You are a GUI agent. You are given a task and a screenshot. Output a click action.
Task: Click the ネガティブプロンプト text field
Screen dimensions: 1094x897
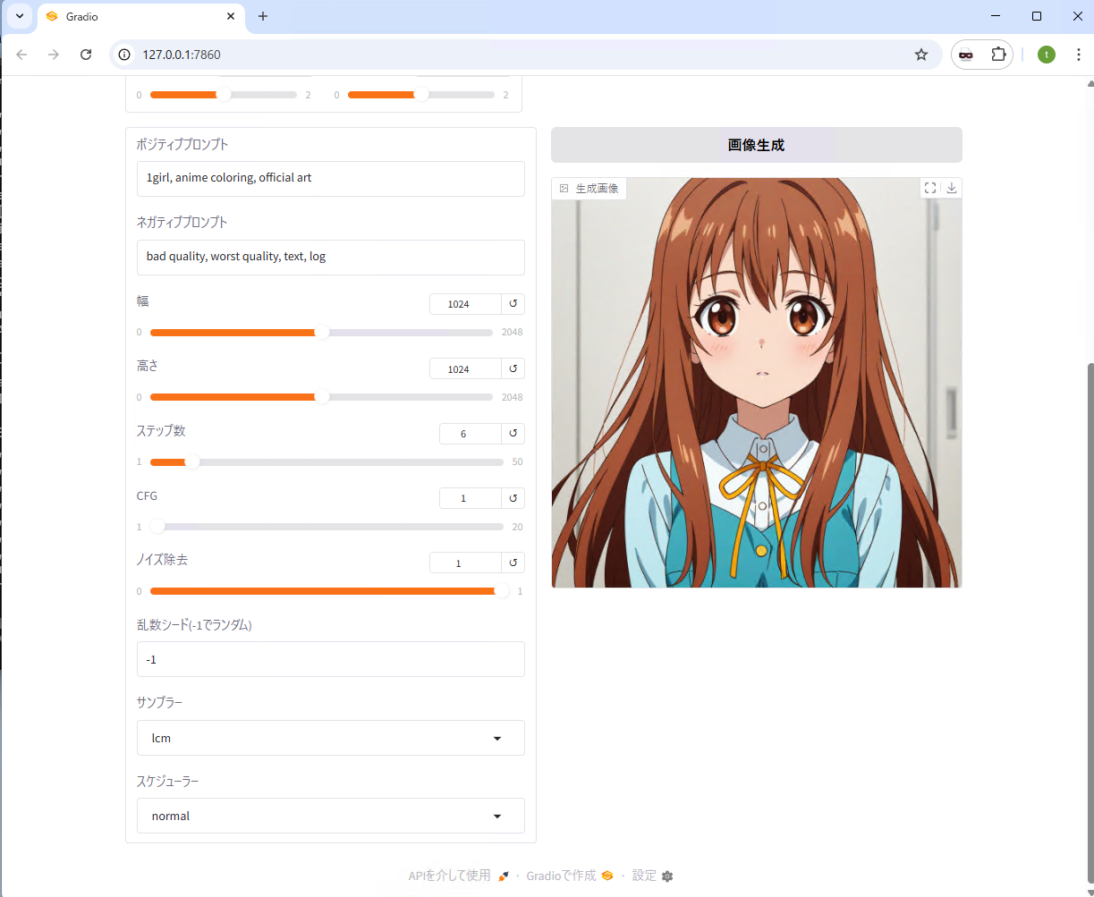[331, 257]
